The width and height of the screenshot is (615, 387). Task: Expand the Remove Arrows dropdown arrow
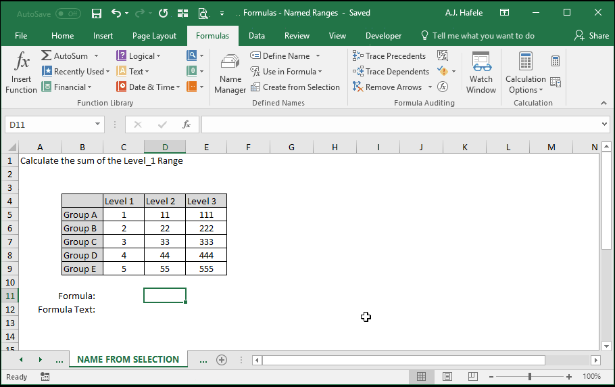(430, 87)
